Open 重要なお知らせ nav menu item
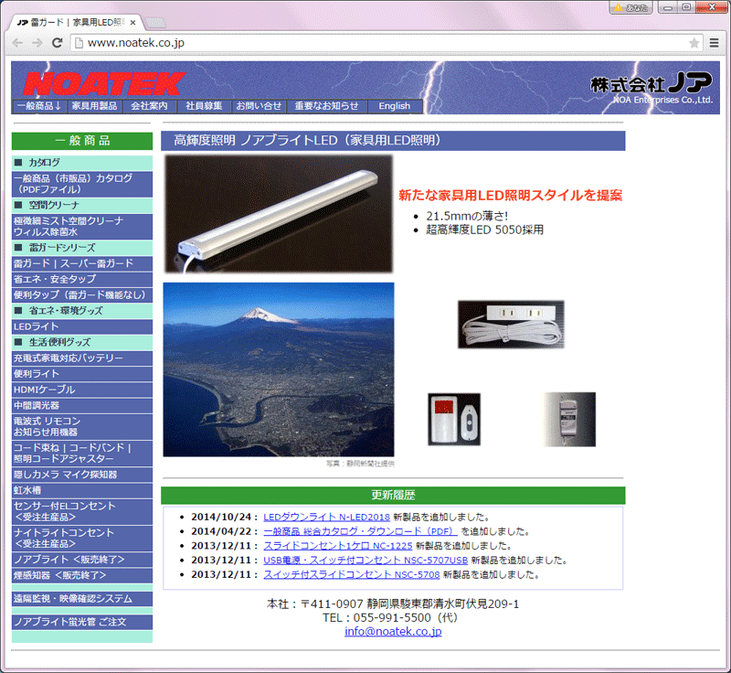The width and height of the screenshot is (731, 673). pyautogui.click(x=327, y=106)
